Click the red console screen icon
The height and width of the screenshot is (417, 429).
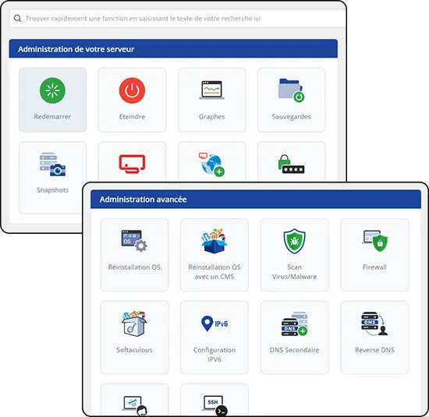[132, 164]
